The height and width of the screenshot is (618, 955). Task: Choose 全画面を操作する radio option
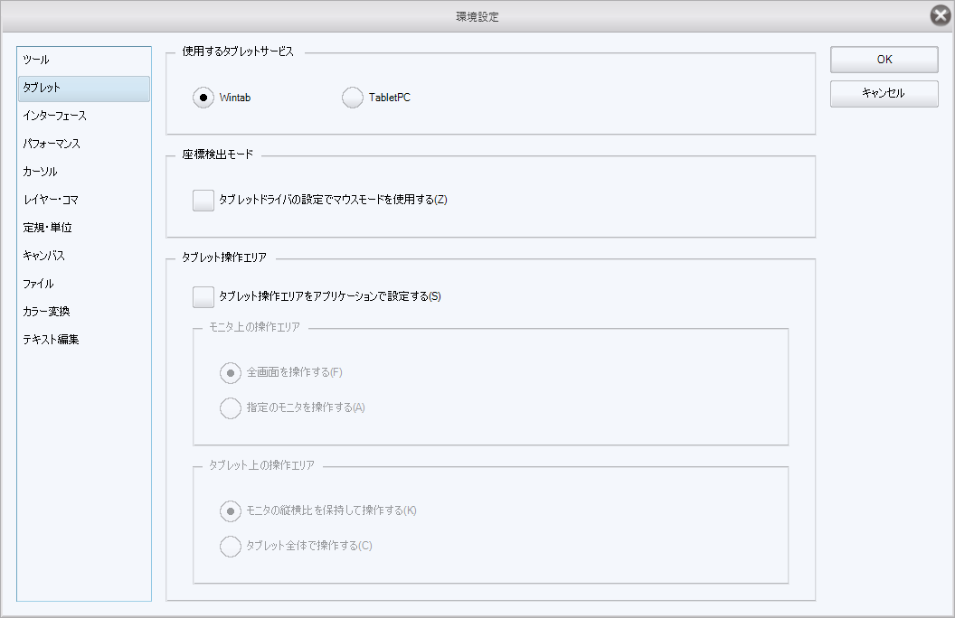click(x=231, y=372)
